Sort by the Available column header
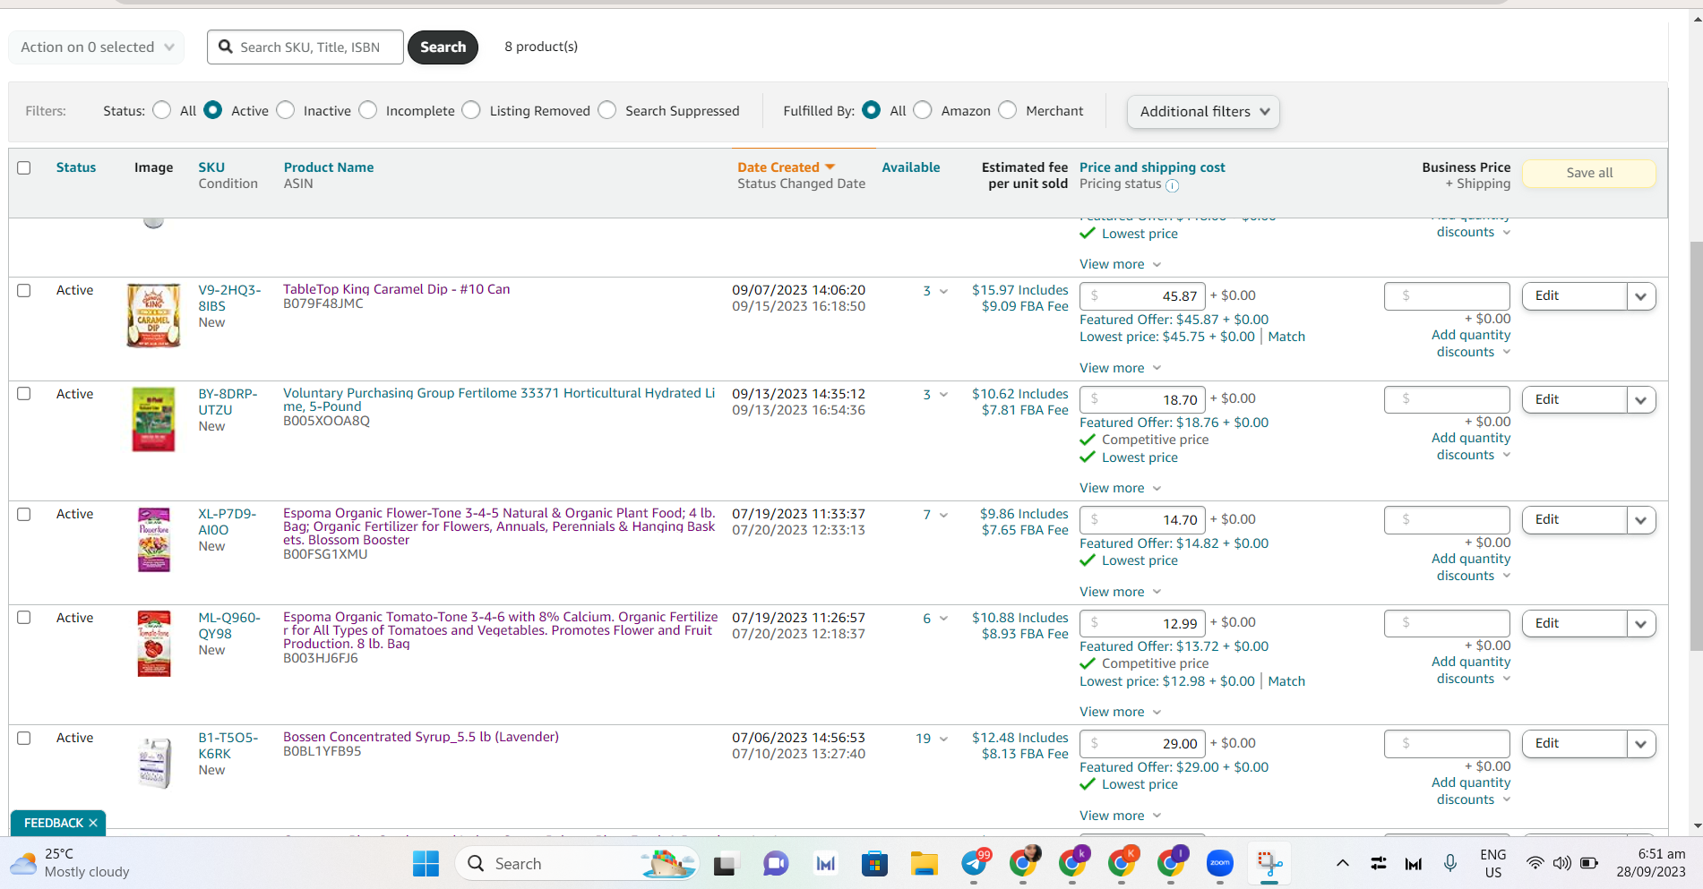The width and height of the screenshot is (1703, 889). tap(911, 167)
